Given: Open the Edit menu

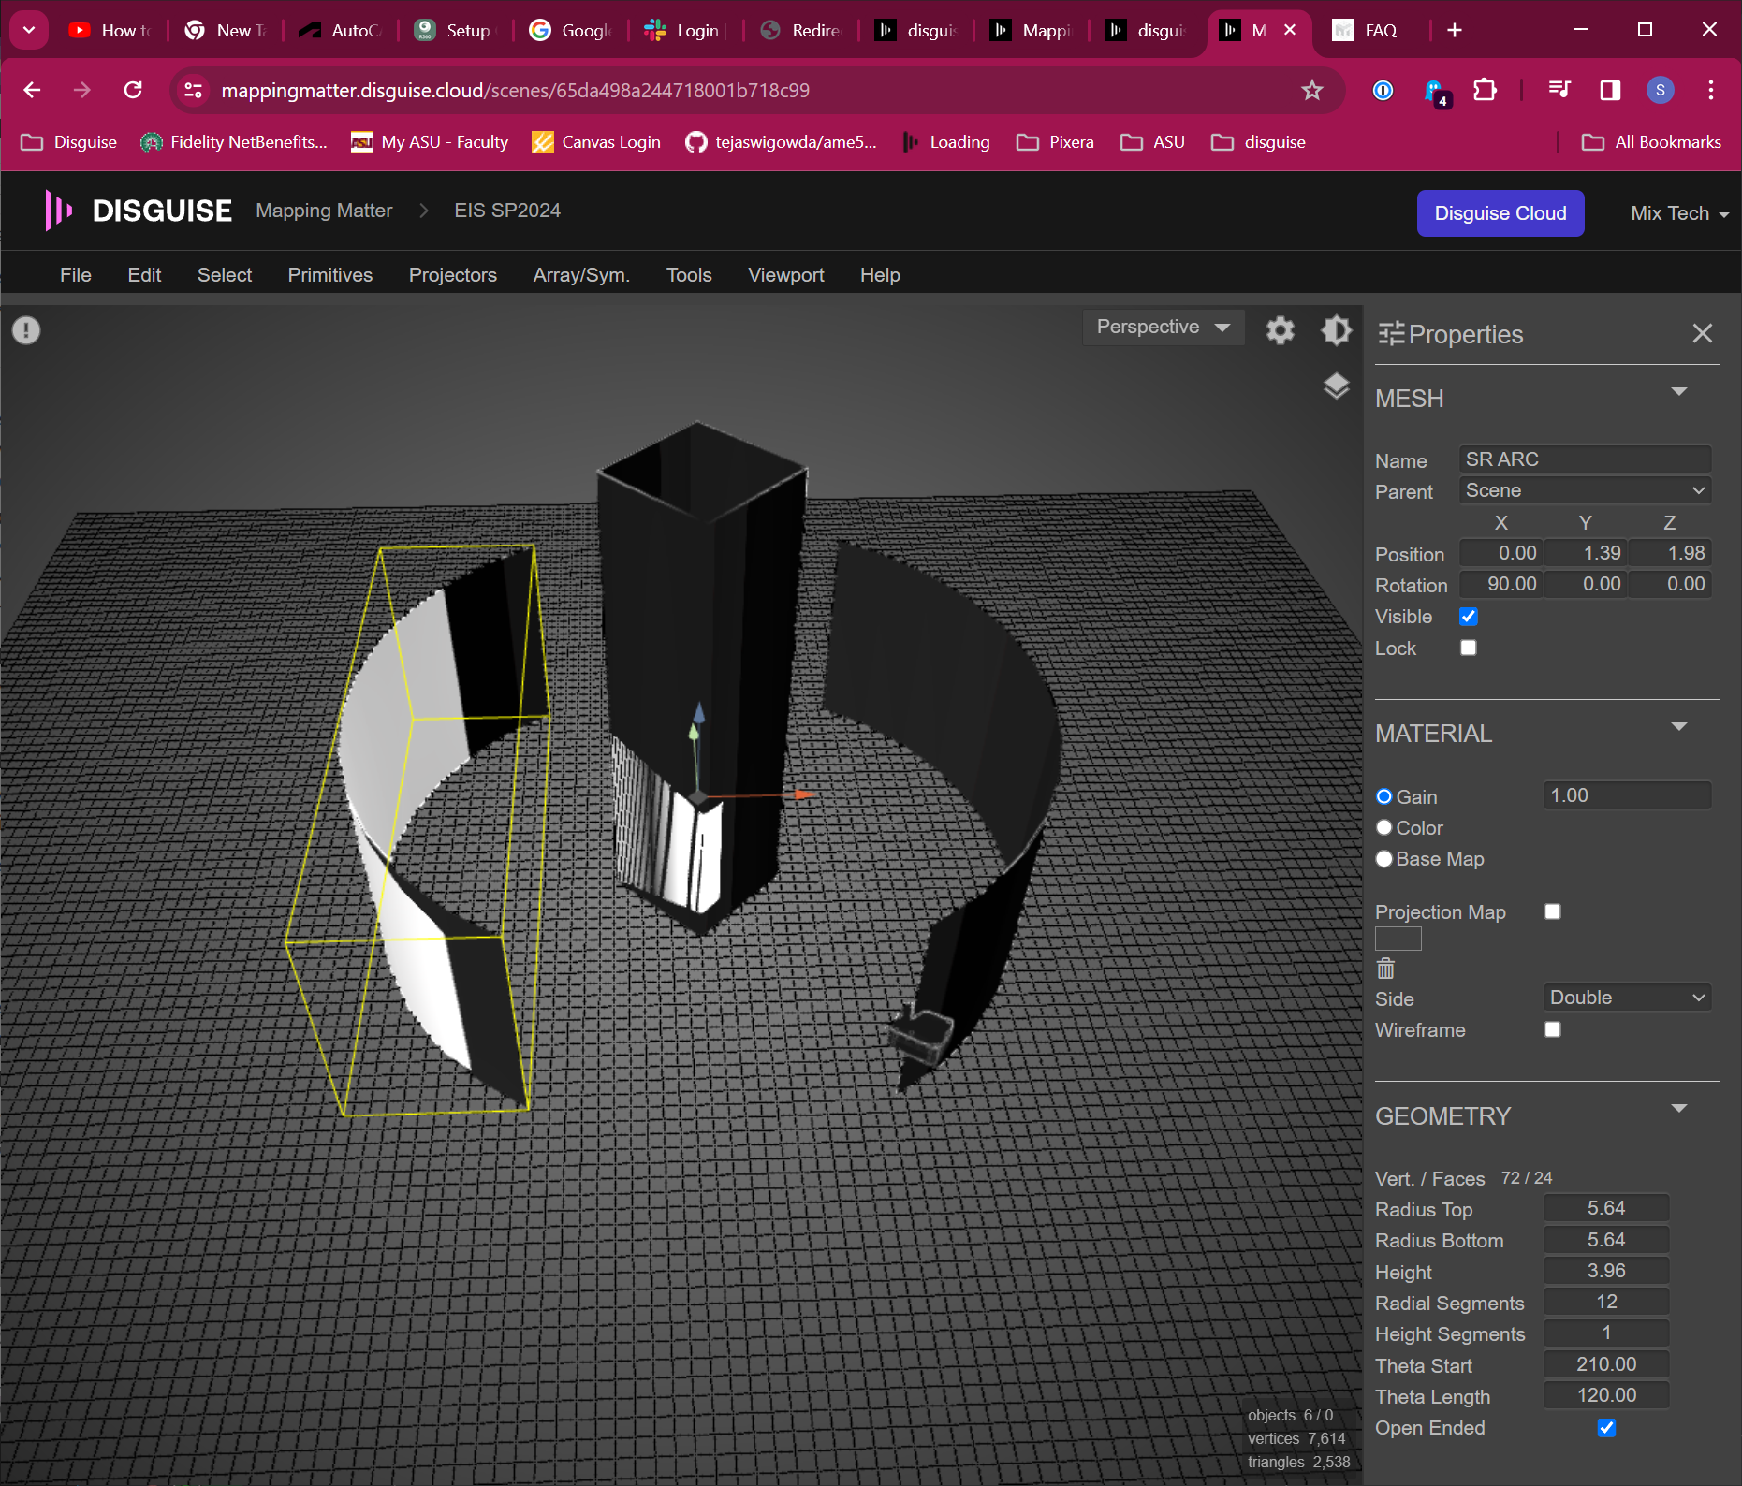Looking at the screenshot, I should [144, 275].
